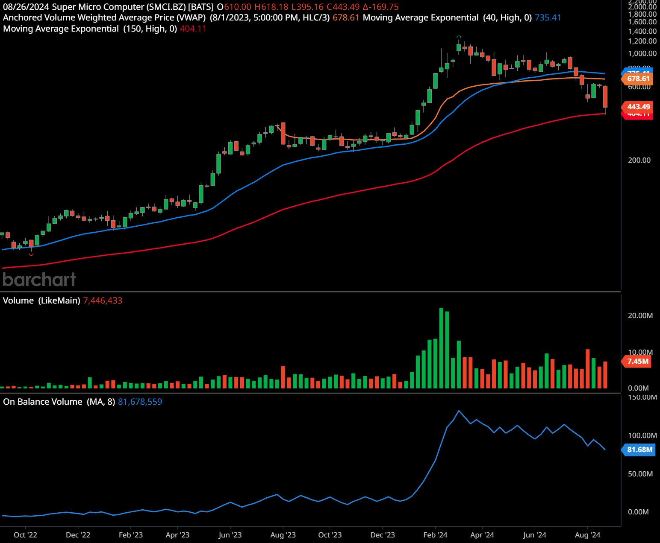660x543 pixels.
Task: Click the Jun '23 date label
Action: click(x=230, y=535)
